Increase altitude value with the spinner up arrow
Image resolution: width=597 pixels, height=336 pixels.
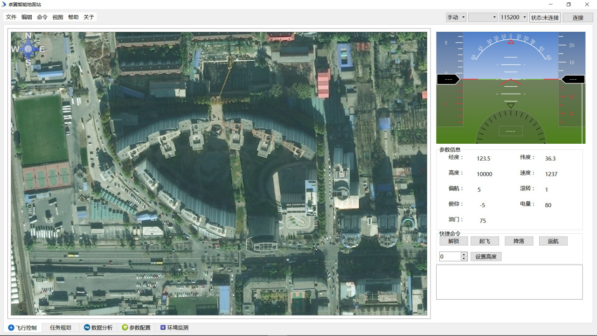pos(464,254)
